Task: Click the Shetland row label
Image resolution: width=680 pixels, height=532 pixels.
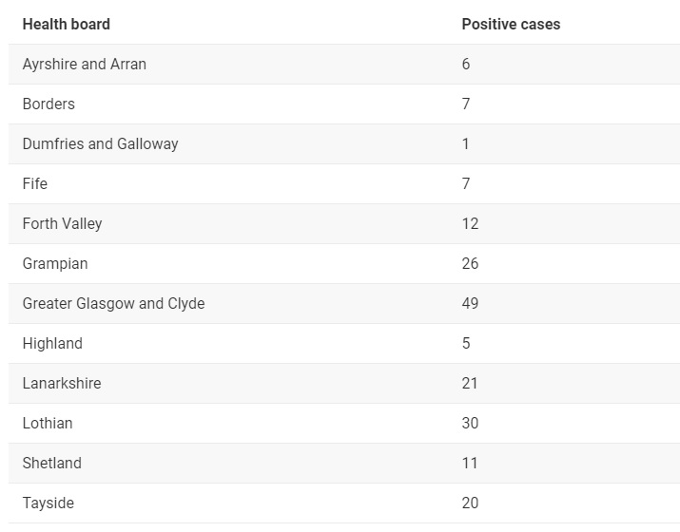Action: click(52, 463)
